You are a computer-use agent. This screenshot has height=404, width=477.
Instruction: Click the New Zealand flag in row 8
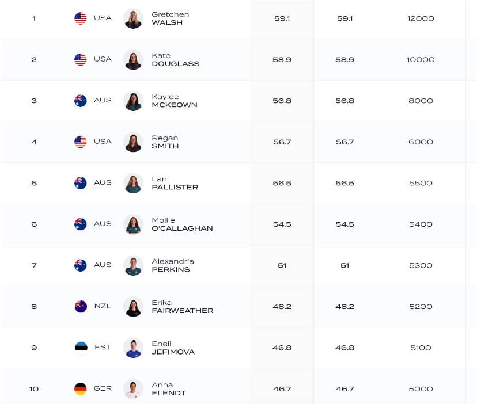pos(81,306)
